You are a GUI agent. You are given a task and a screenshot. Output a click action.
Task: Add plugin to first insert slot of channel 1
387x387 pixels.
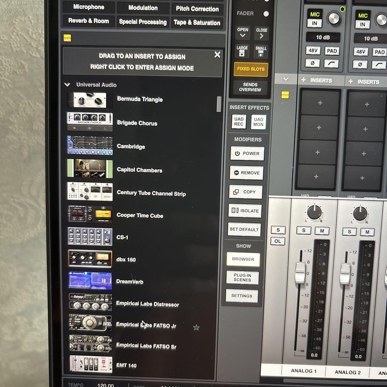pos(320,103)
